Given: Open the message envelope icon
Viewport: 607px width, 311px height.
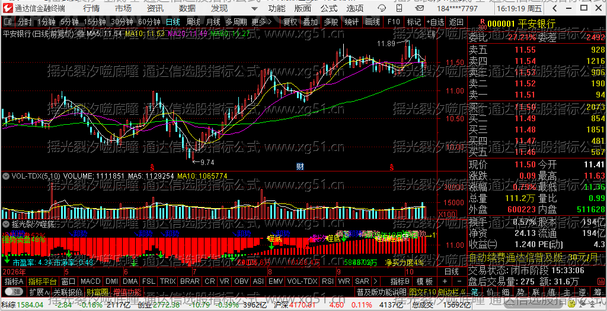Looking at the screenshot, I should 418,8.
